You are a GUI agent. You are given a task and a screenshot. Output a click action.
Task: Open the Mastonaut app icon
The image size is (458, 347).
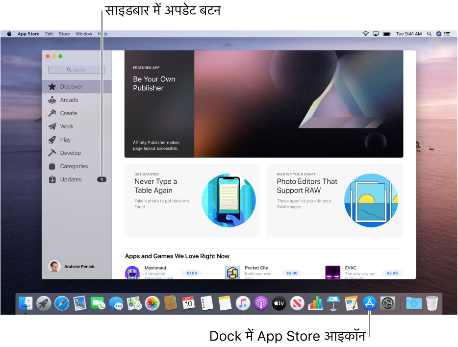(132, 273)
